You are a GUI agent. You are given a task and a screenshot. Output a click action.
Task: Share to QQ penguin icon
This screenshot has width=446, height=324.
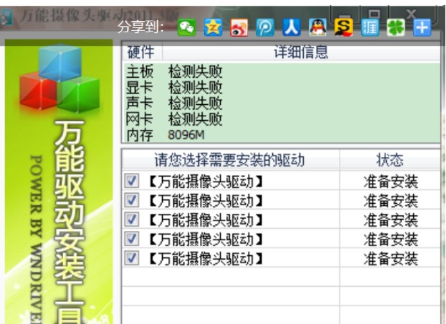tap(318, 28)
